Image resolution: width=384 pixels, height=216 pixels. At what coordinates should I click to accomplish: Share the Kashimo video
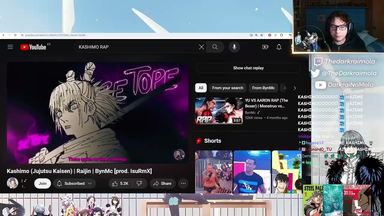tap(162, 183)
